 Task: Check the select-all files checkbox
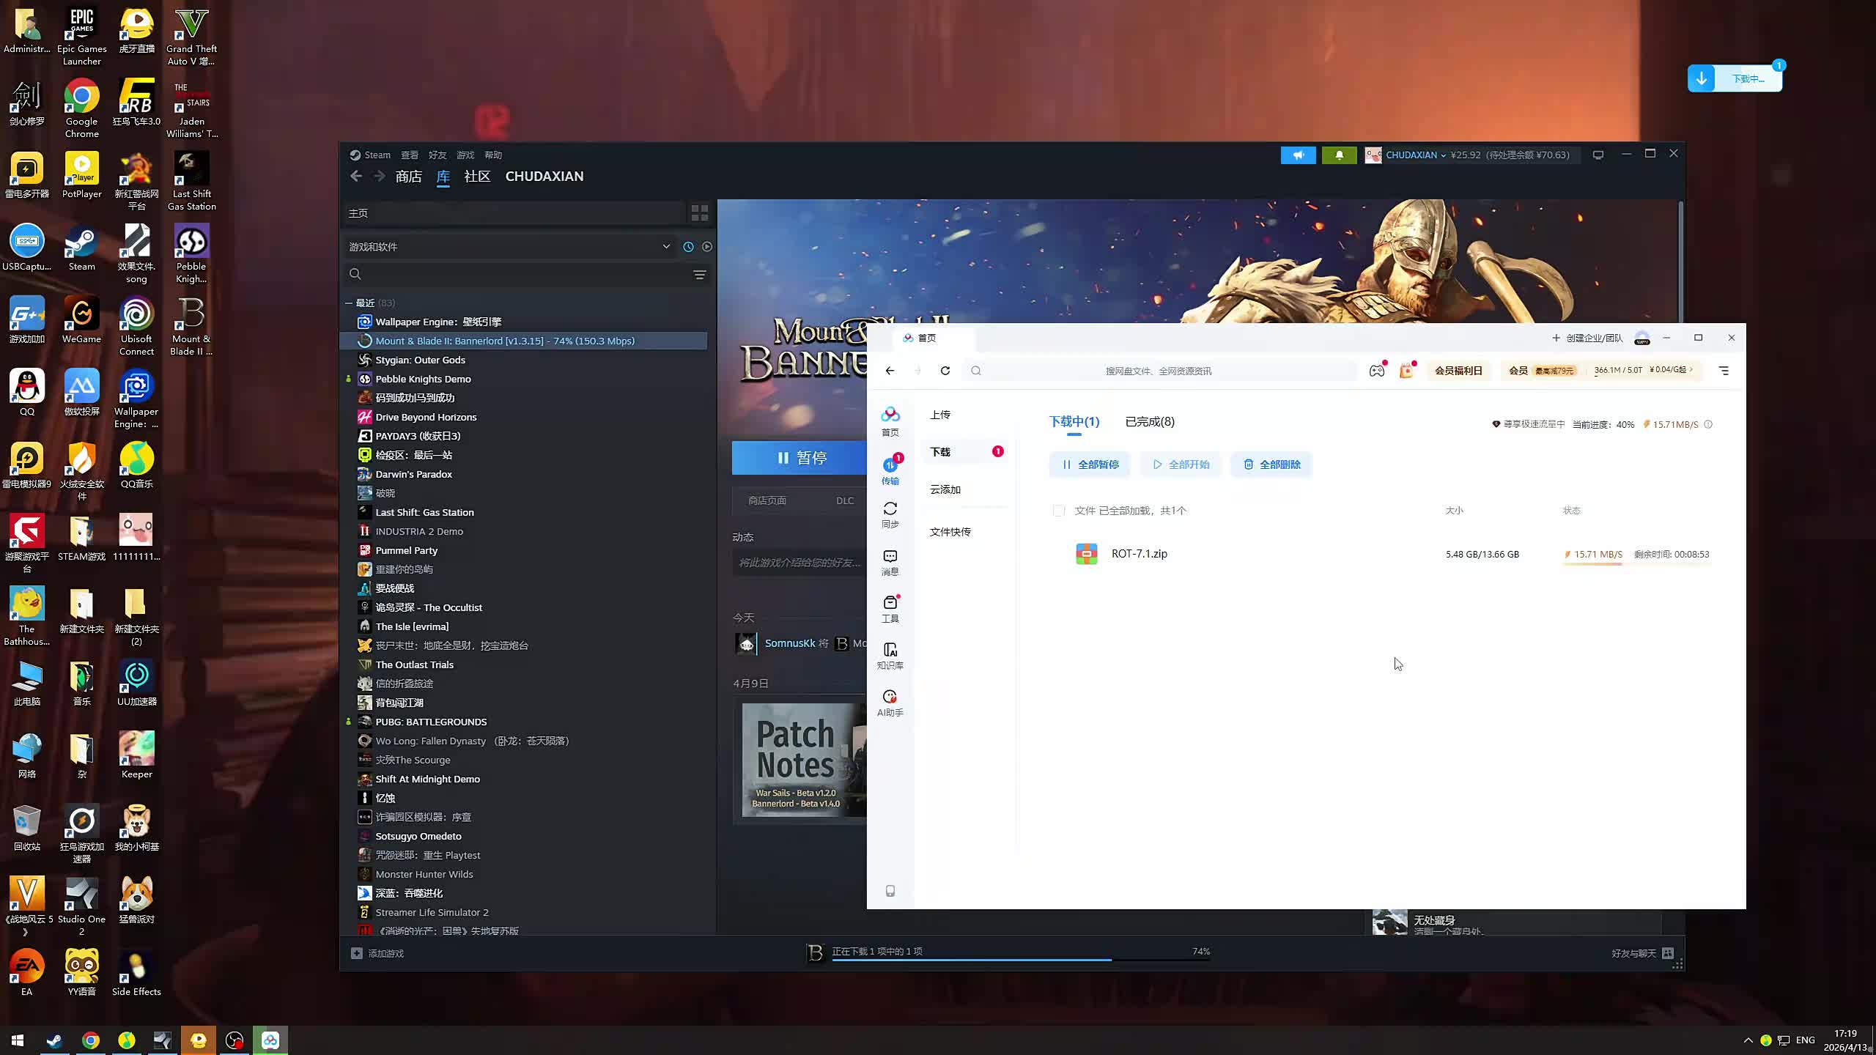(x=1058, y=511)
